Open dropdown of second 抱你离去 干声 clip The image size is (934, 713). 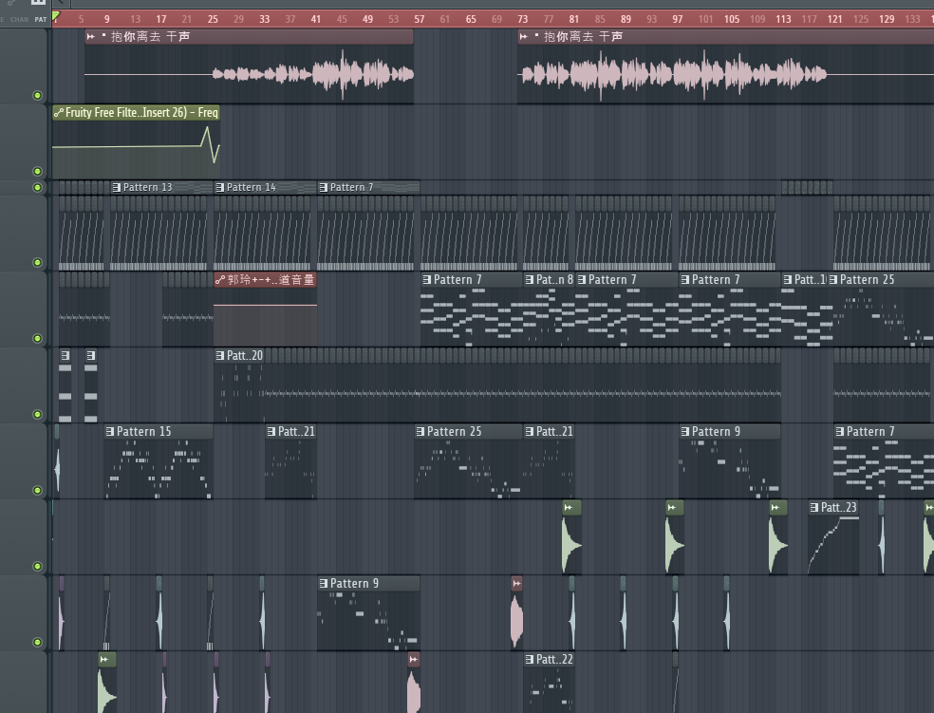(524, 37)
